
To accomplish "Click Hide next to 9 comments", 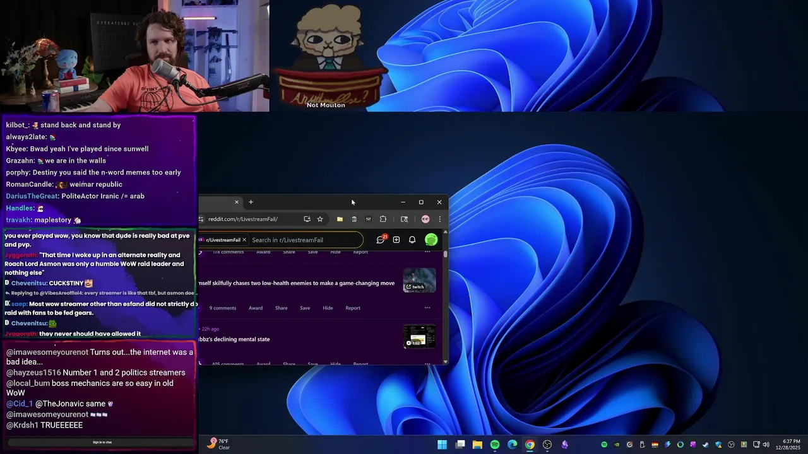I will [x=328, y=308].
